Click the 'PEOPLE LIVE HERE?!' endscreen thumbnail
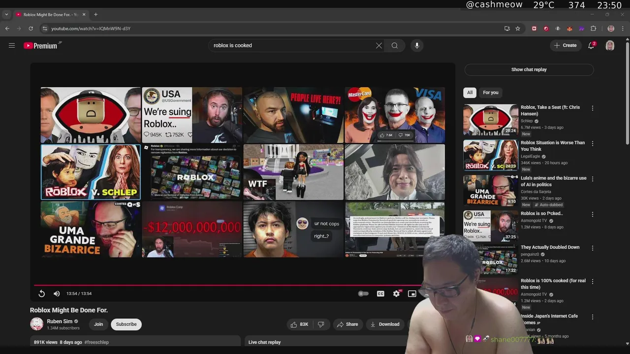Viewport: 630px width, 354px height. 293,115
